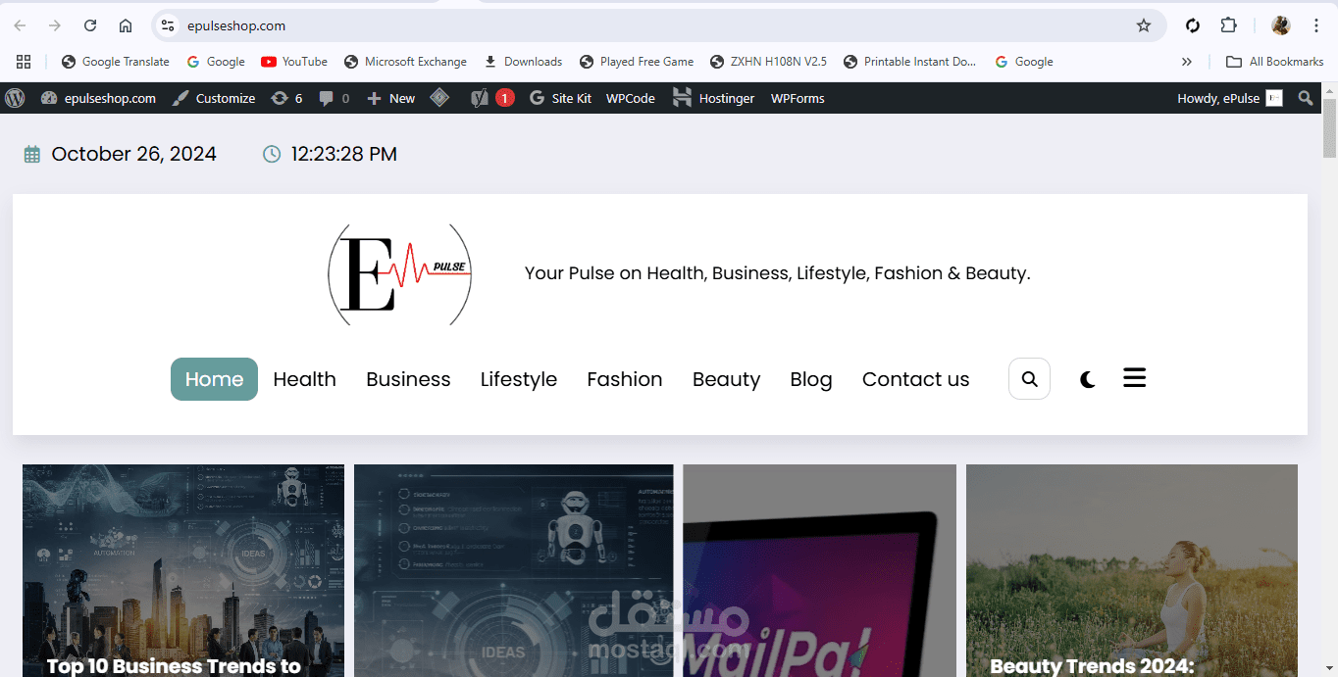Click admin bar search magnifier
Viewport: 1338px width, 677px height.
1305,98
